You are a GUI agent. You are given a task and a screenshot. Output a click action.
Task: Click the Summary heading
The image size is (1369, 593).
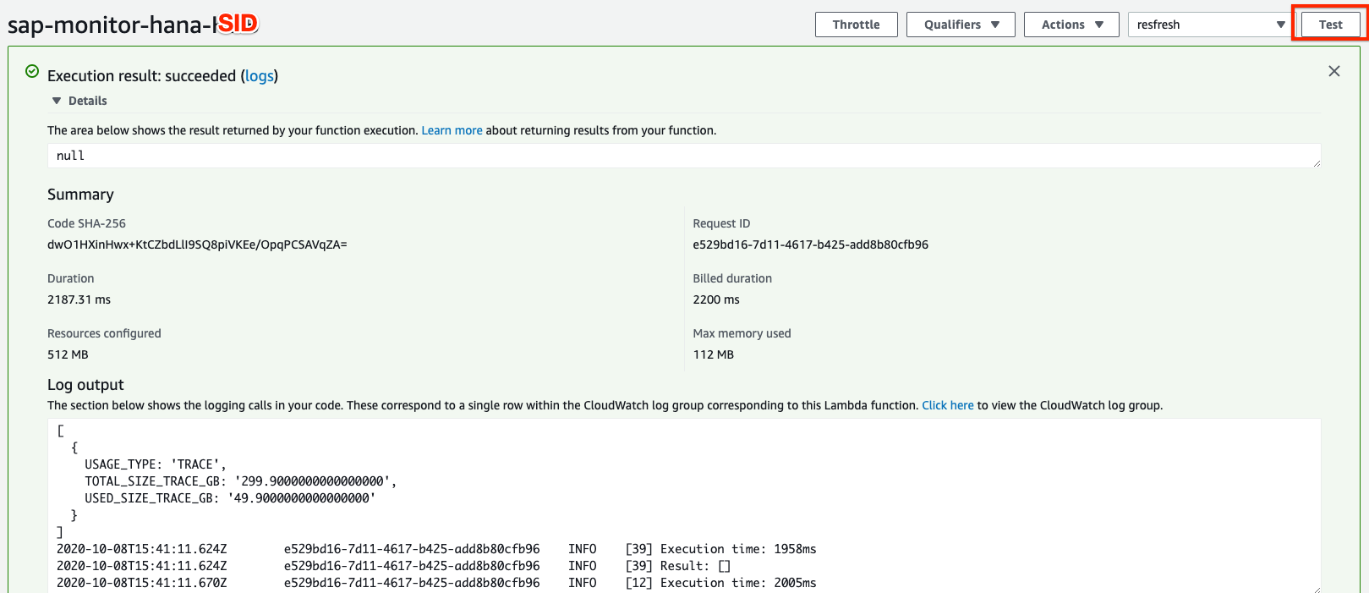(80, 195)
